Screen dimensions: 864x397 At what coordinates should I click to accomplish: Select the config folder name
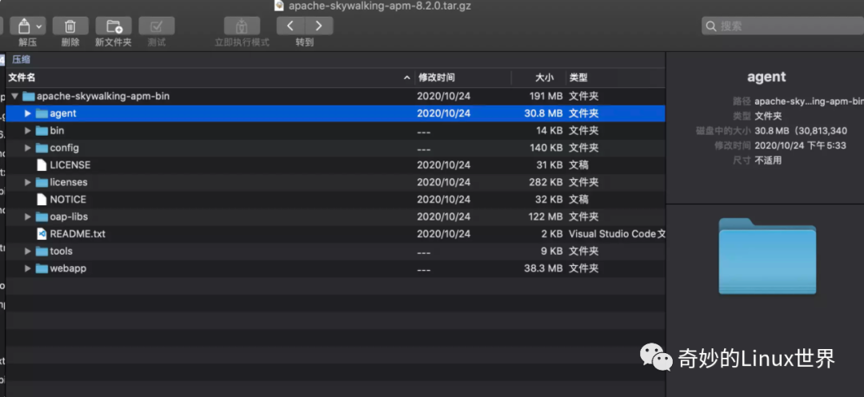pos(64,148)
